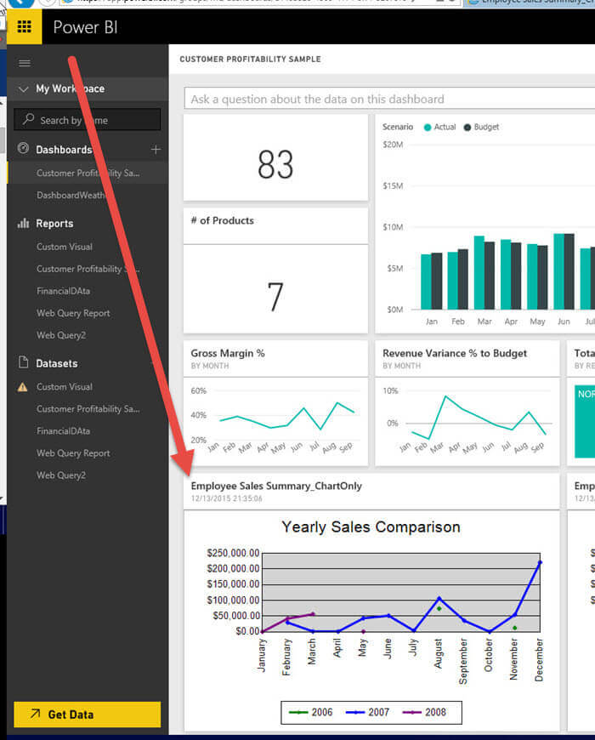The width and height of the screenshot is (595, 740).
Task: Open the Power BI app launcher grid
Action: pos(24,27)
